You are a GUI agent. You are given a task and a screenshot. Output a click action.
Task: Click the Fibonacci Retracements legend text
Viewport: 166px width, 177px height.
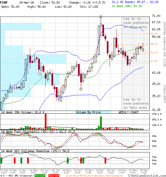click(x=94, y=176)
